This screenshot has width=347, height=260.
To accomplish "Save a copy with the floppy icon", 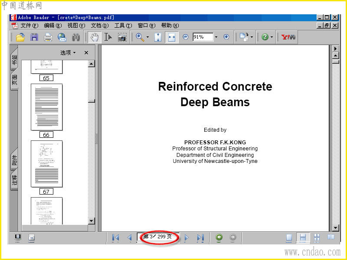I will [x=34, y=37].
